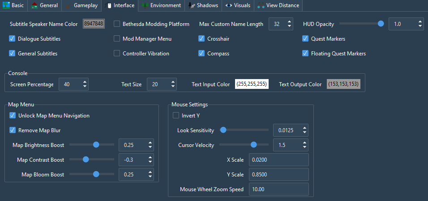Viewport: 428px width, 201px height.
Task: Increase Map Brightness Boost spinner
Action: coord(150,143)
